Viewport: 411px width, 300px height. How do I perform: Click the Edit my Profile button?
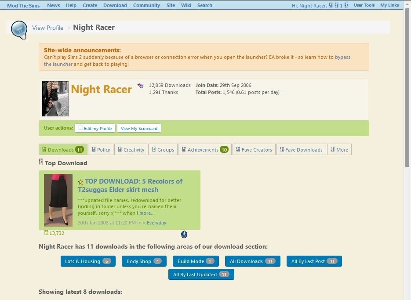tap(95, 128)
